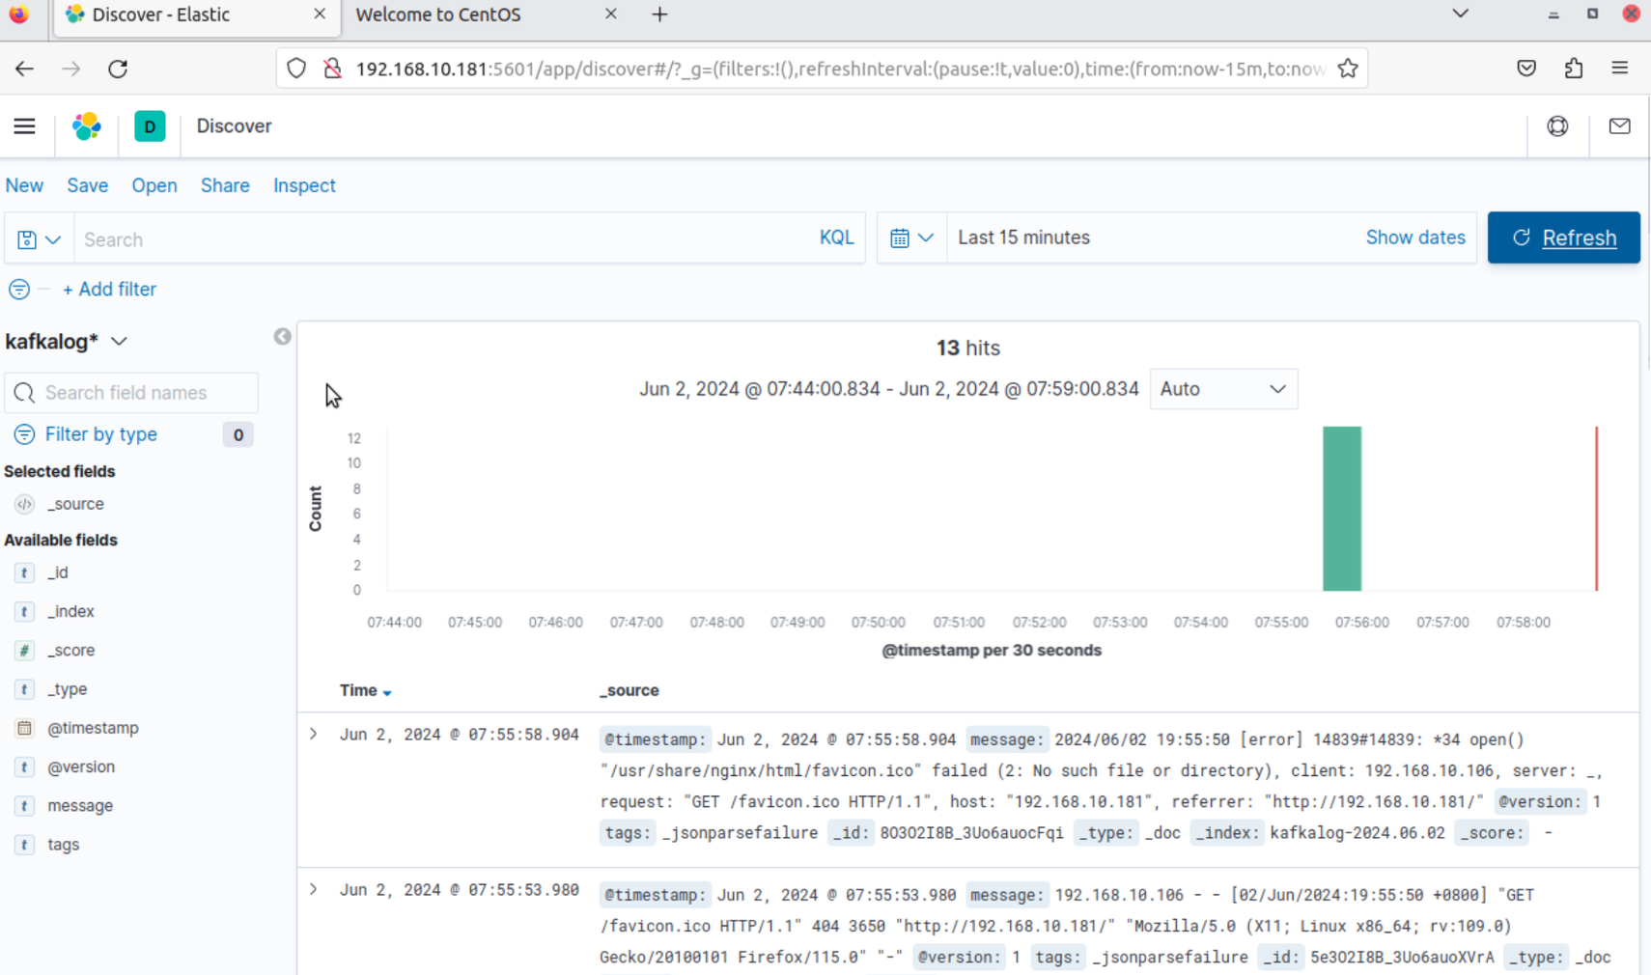Open the Auto interval dropdown
This screenshot has height=975, width=1651.
(x=1223, y=389)
